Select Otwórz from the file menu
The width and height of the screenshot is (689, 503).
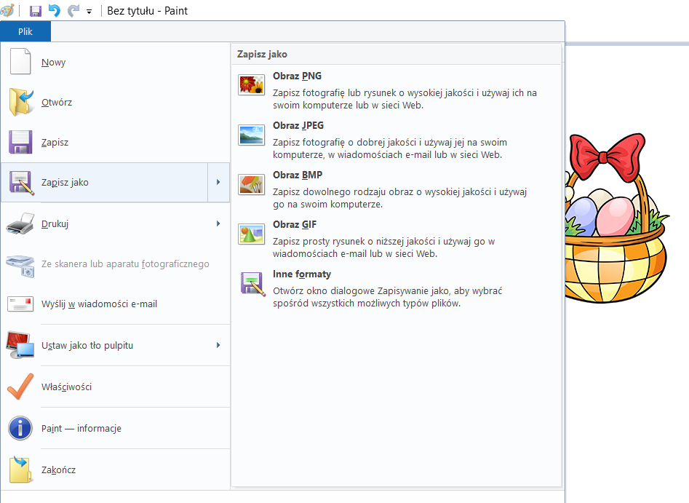click(115, 103)
